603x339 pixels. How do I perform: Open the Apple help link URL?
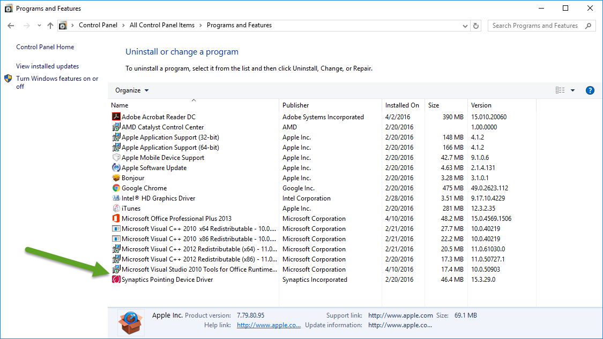click(x=269, y=325)
